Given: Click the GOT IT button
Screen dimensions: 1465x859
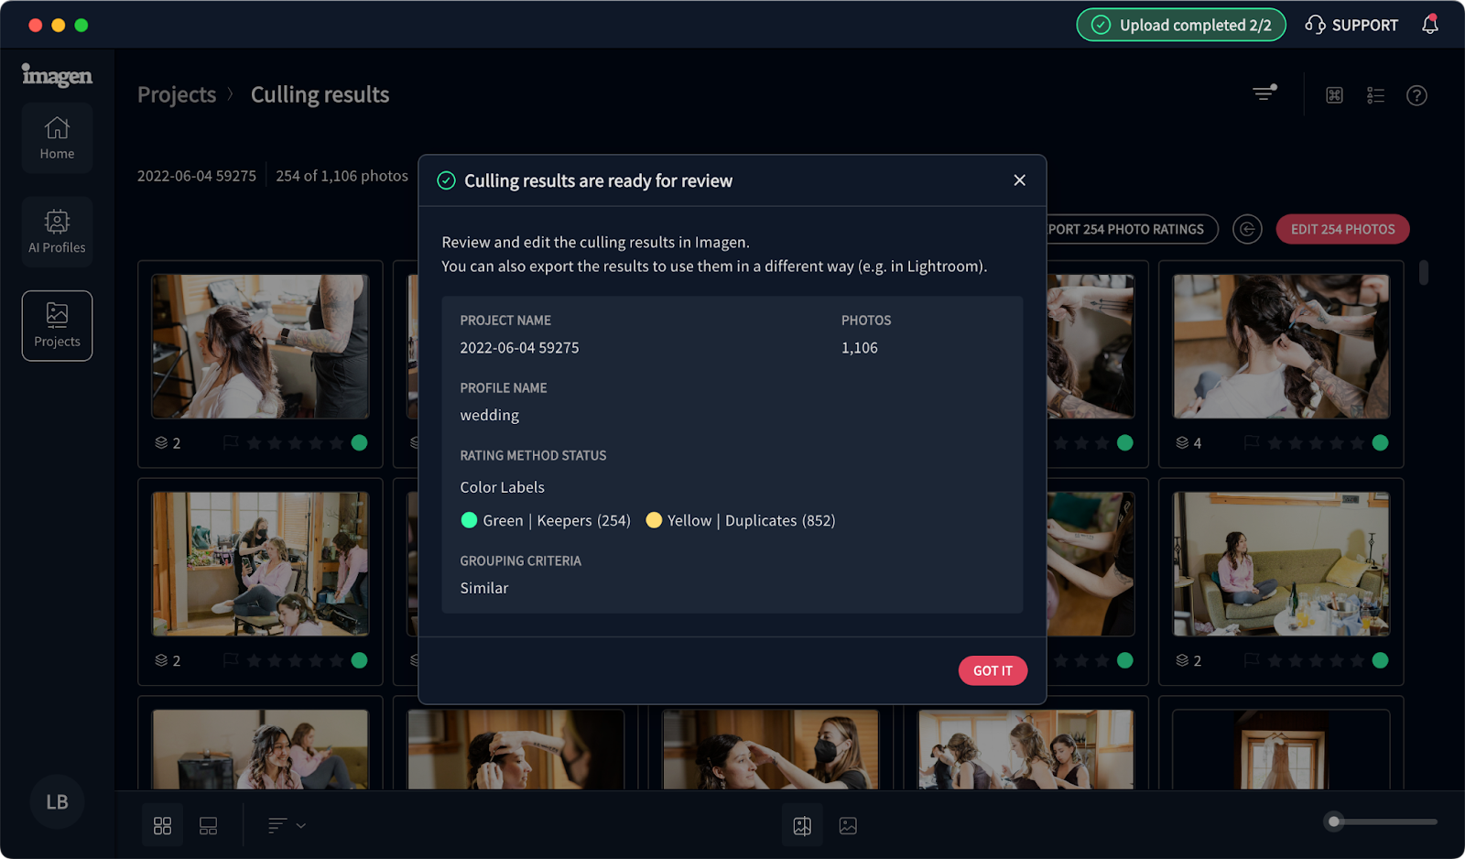Looking at the screenshot, I should (993, 670).
